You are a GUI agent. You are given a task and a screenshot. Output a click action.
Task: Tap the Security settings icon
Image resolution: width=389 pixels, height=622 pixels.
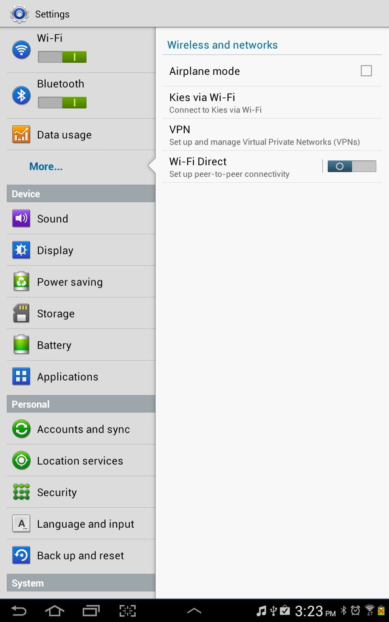(21, 492)
